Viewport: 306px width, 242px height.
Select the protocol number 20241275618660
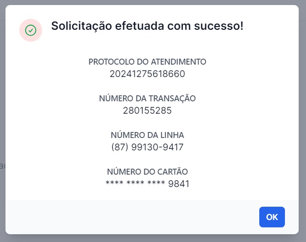(147, 74)
